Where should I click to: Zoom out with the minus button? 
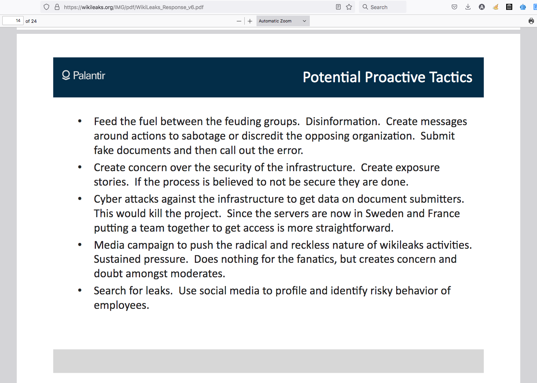(x=239, y=21)
